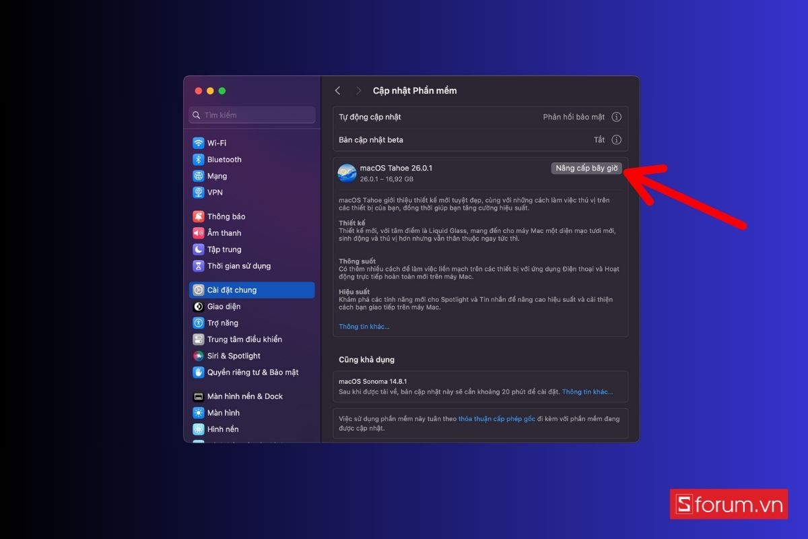The height and width of the screenshot is (539, 808).
Task: Click Phản hồi bảo mật value
Action: click(574, 117)
